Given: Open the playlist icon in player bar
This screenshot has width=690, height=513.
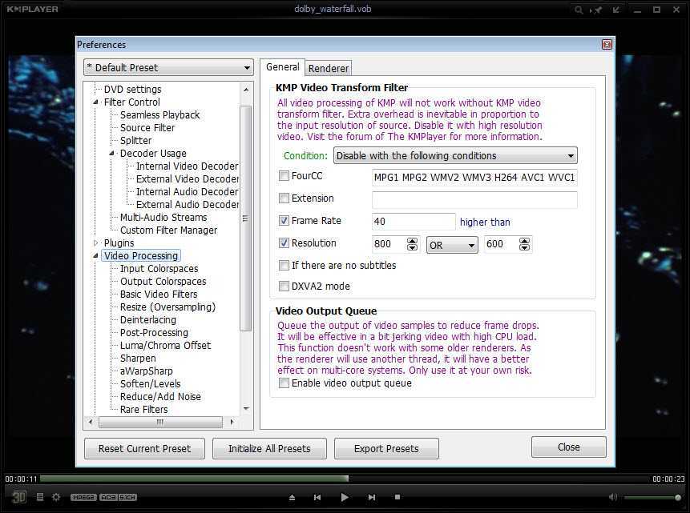Looking at the screenshot, I should click(x=40, y=497).
